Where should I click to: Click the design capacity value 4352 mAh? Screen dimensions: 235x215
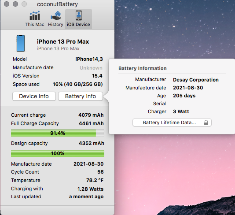coord(92,143)
